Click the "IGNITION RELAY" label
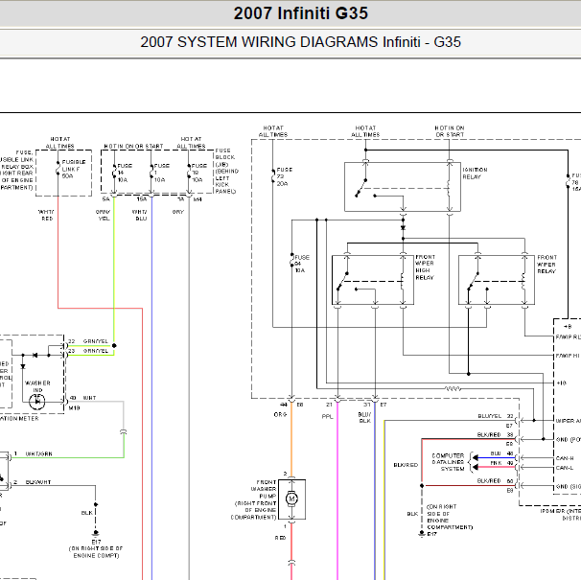The height and width of the screenshot is (580, 581). [x=475, y=174]
